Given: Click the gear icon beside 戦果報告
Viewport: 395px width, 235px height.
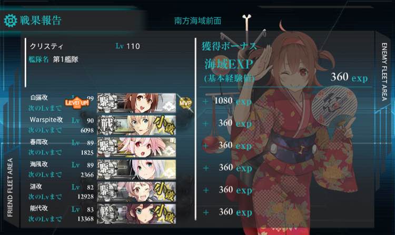Looking at the screenshot, I should point(11,21).
